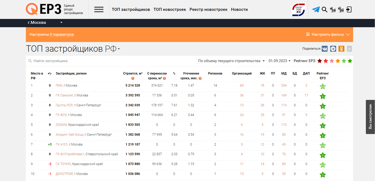Image resolution: width=375 pixels, height=181 pixels.
Task: Open the Telegram channel icon in header
Action: click(316, 10)
